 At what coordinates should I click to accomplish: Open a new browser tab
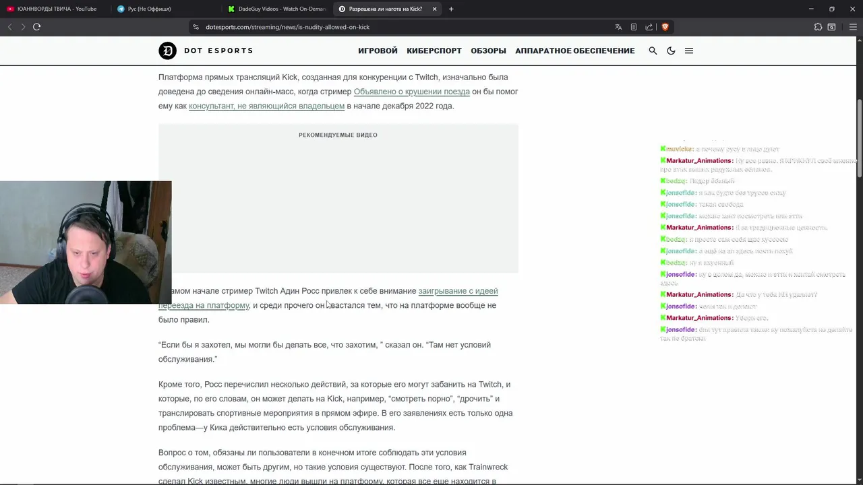(451, 9)
